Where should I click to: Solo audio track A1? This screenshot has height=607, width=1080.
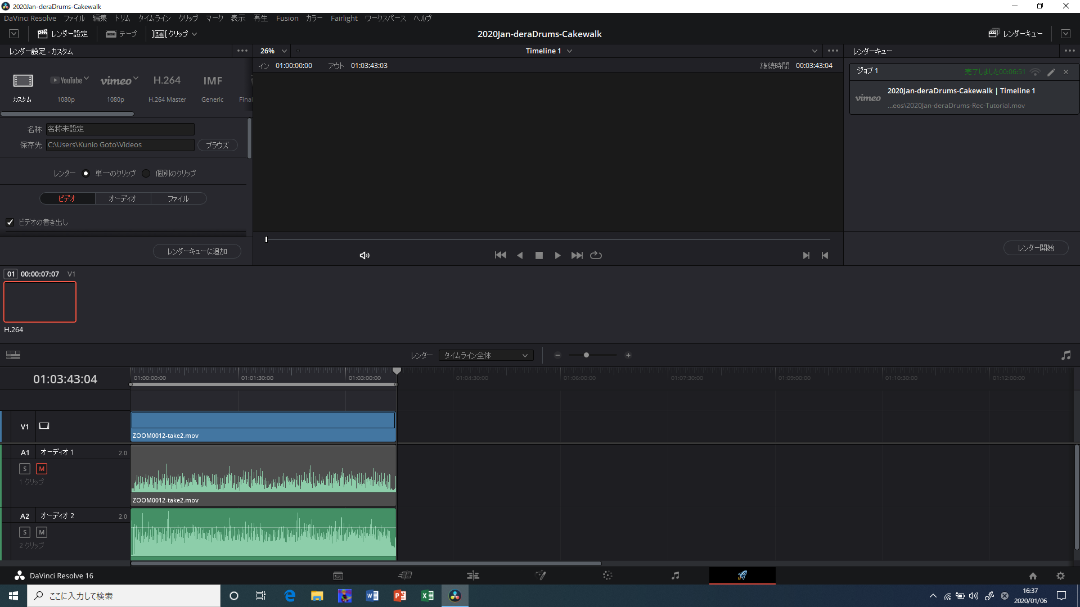coord(25,469)
